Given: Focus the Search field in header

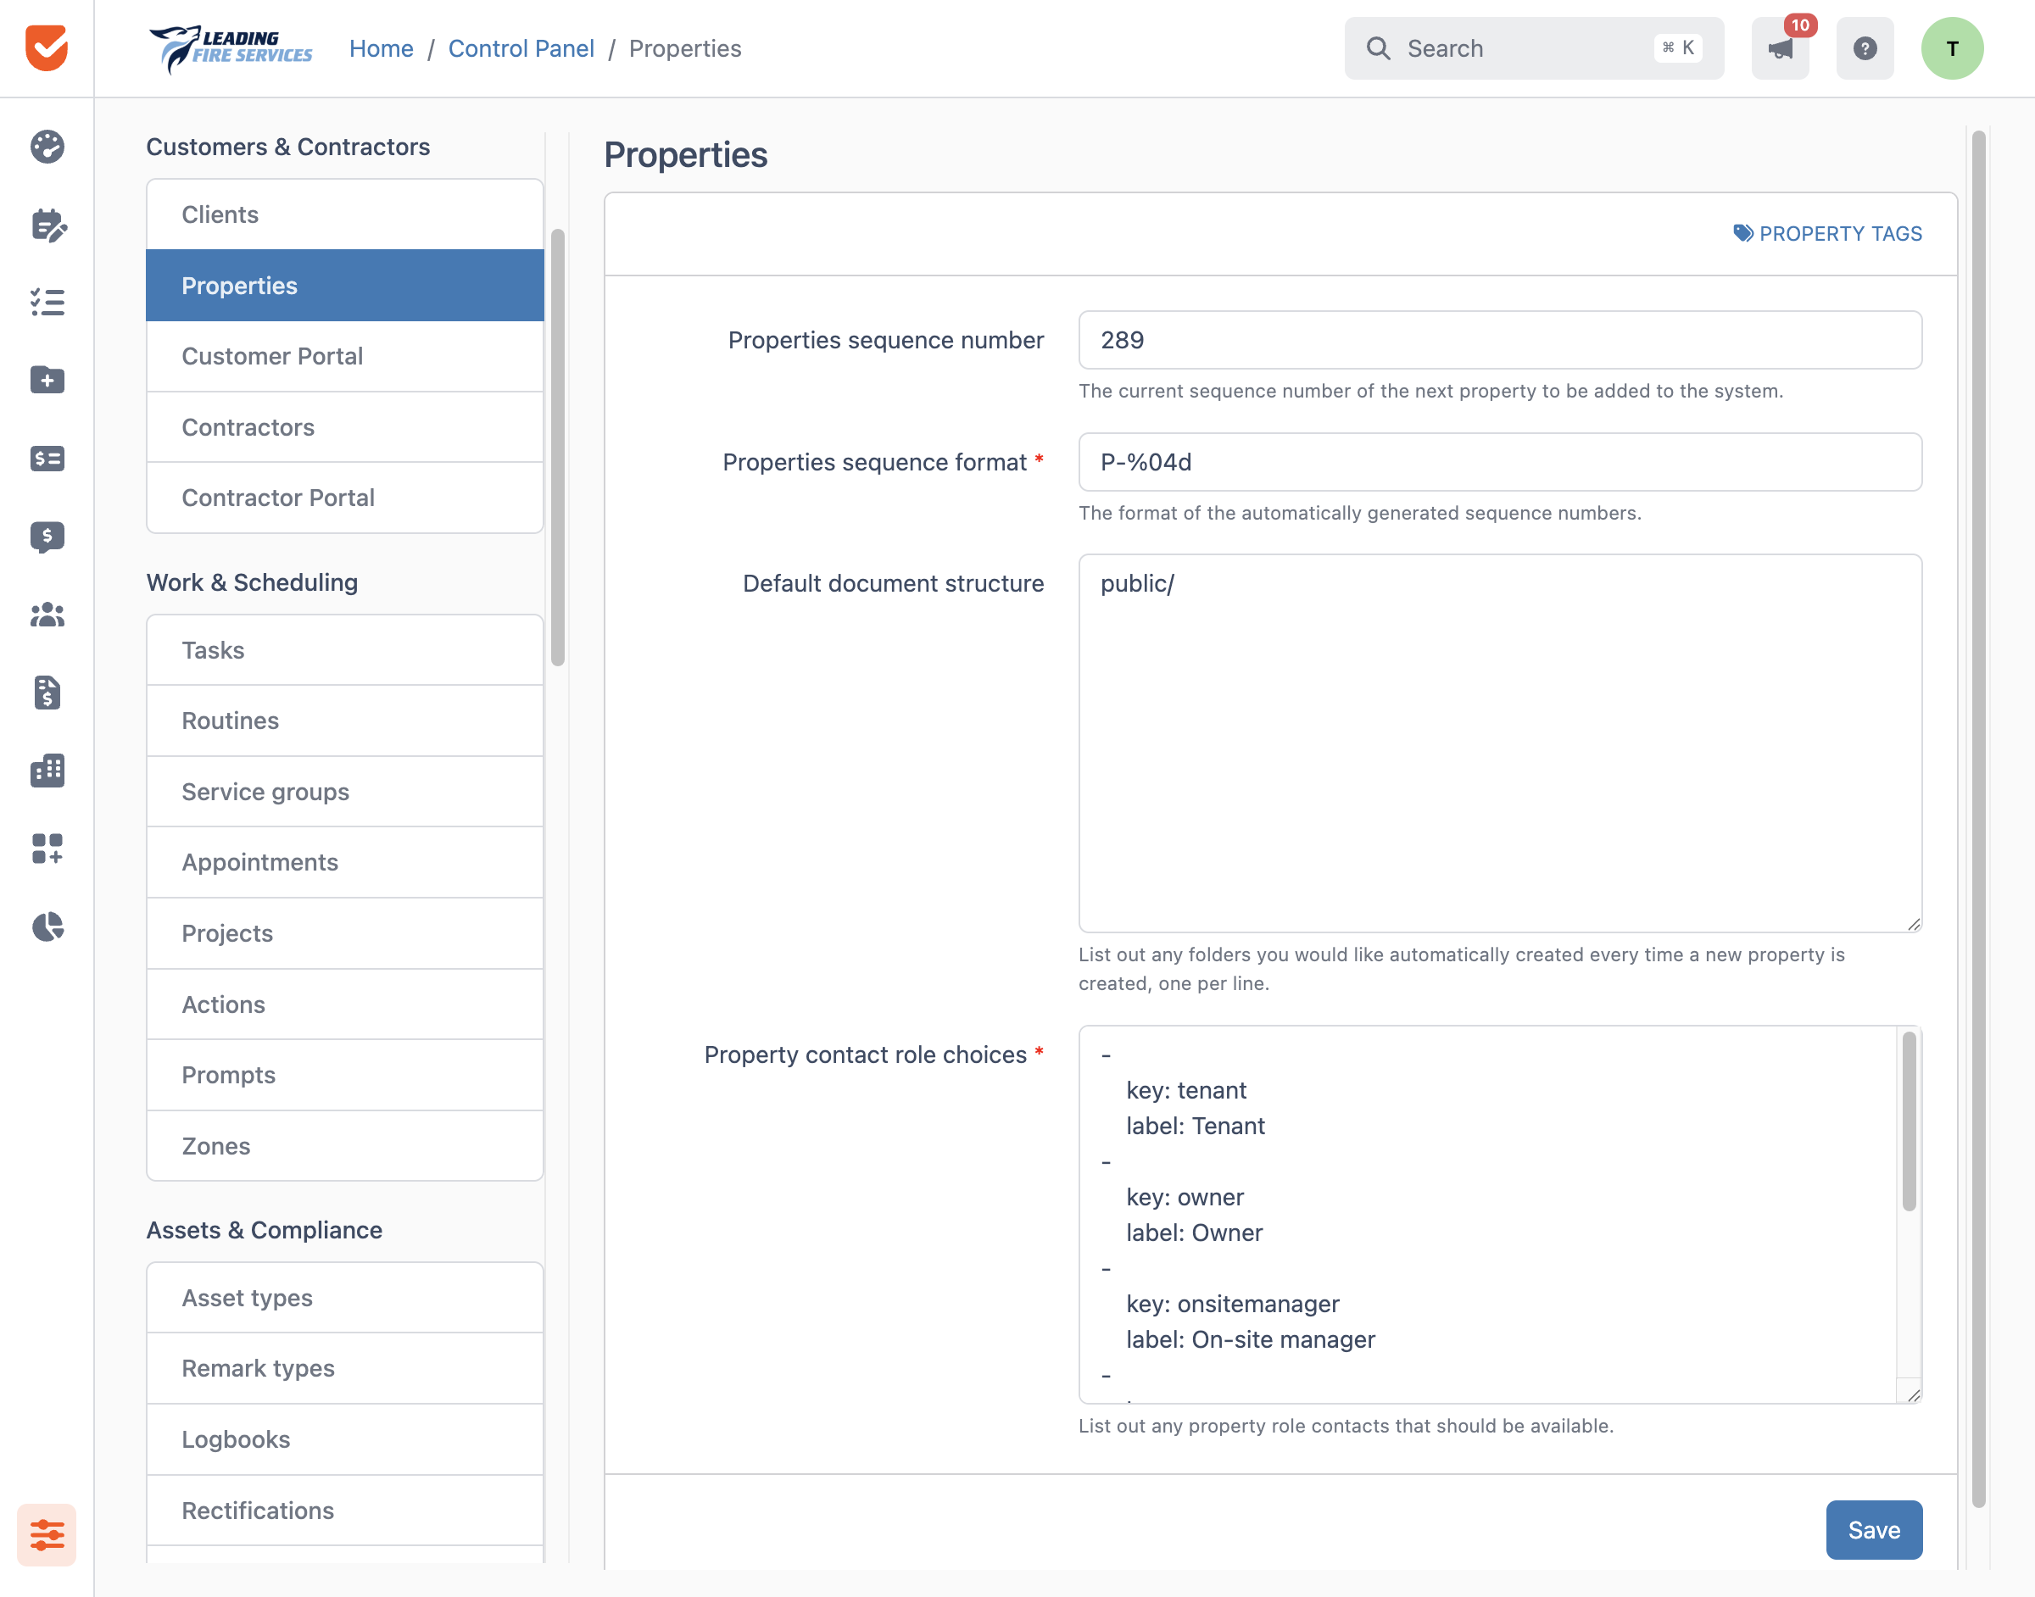Looking at the screenshot, I should tap(1534, 48).
